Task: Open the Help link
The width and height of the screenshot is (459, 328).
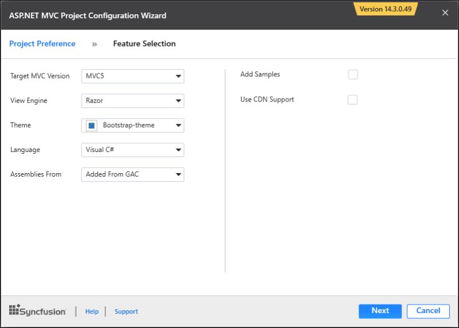Action: [92, 311]
